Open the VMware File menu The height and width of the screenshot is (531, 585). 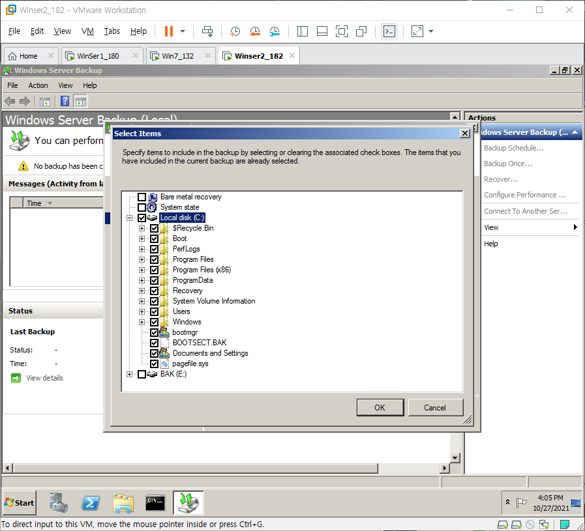pos(14,31)
